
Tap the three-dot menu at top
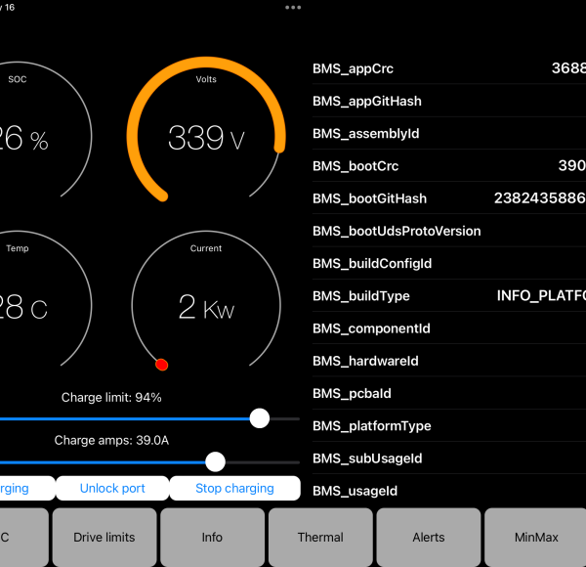(x=293, y=7)
